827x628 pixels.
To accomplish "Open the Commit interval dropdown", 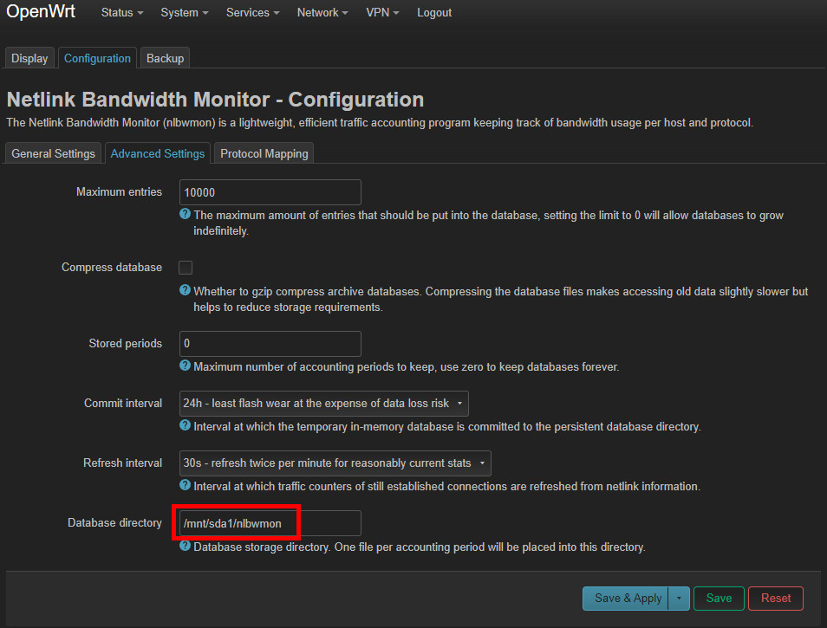I will [324, 403].
